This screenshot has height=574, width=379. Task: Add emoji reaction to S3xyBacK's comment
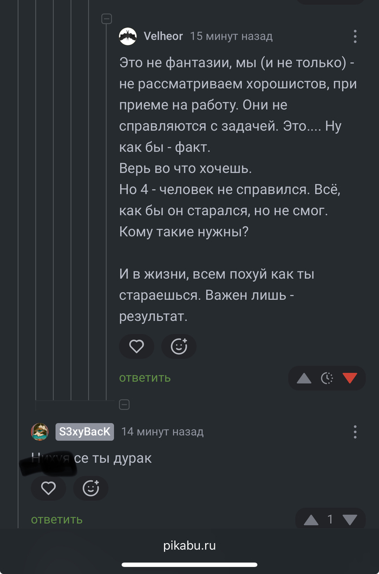(91, 489)
